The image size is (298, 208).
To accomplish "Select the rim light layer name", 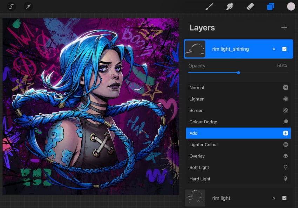I will [221, 198].
